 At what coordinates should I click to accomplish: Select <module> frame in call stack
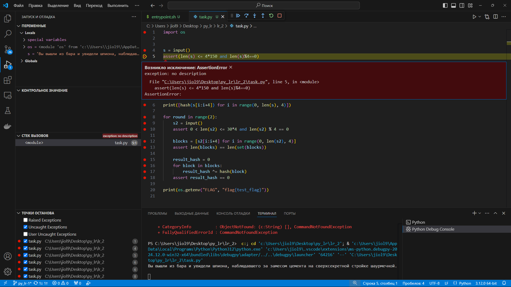click(78, 143)
